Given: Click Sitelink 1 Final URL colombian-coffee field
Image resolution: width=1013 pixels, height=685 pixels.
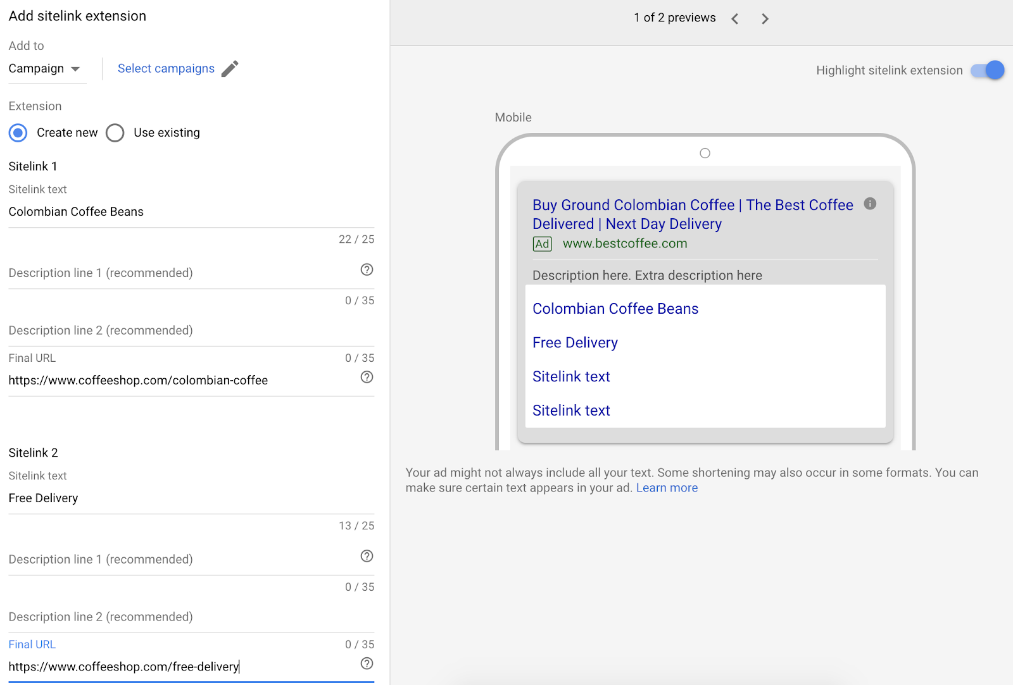Looking at the screenshot, I should pos(177,380).
